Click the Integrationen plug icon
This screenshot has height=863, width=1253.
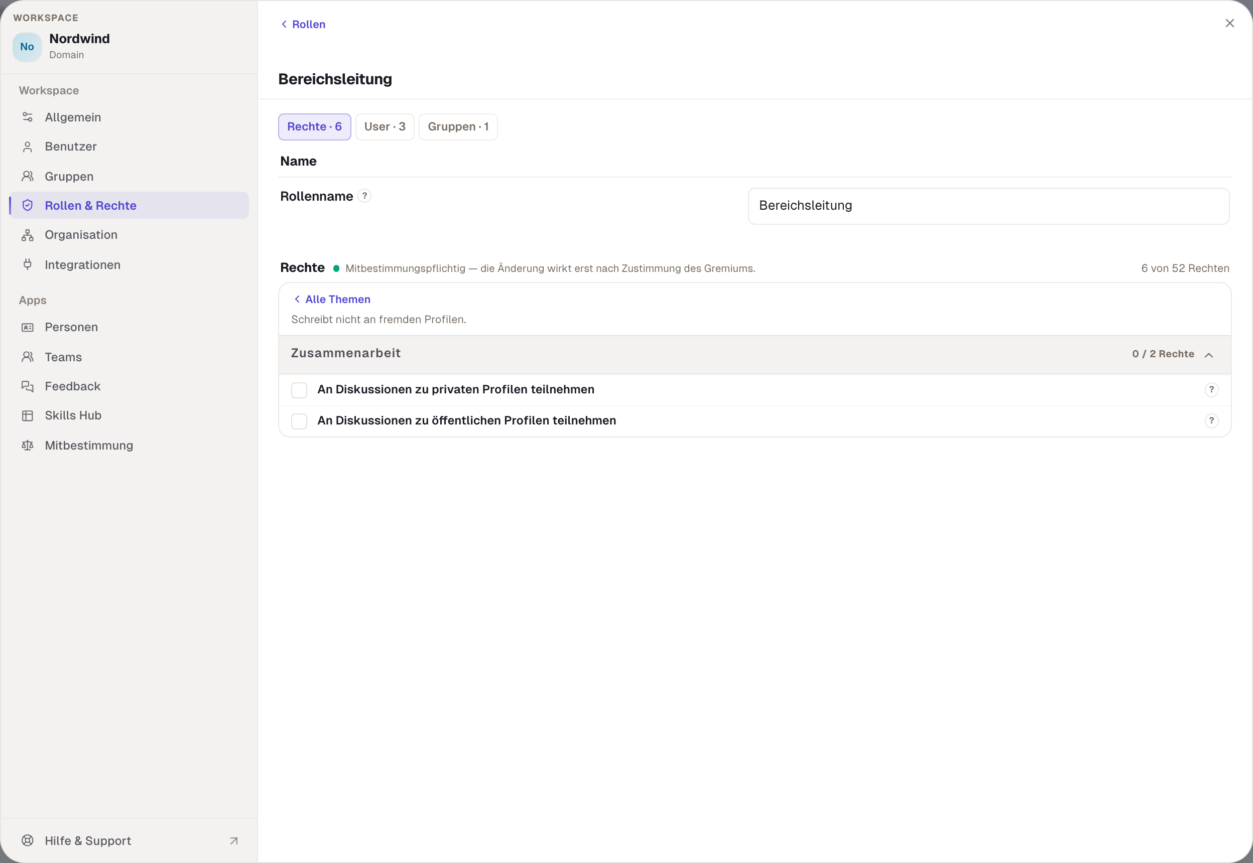pyautogui.click(x=28, y=264)
